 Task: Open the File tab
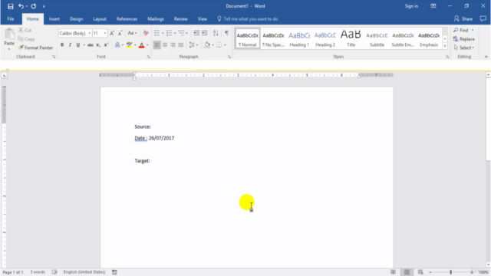point(11,18)
